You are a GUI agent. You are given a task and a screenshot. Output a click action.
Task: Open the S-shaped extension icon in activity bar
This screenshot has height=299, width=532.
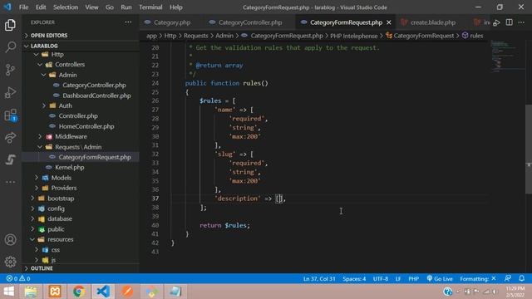tap(10, 159)
